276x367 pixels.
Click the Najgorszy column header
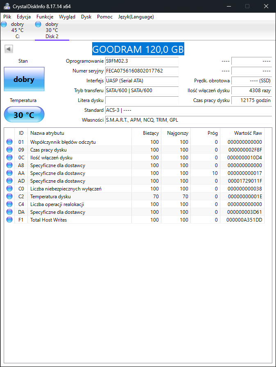click(x=176, y=133)
